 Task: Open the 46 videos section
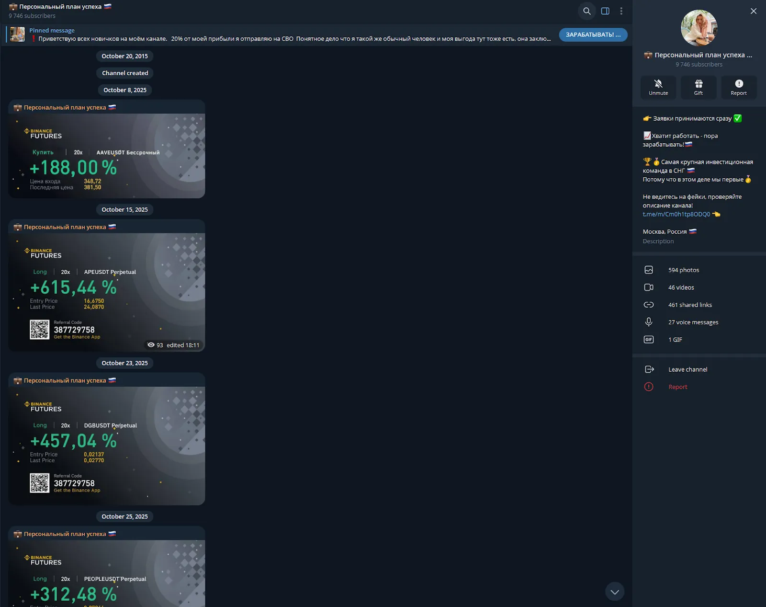pos(699,287)
